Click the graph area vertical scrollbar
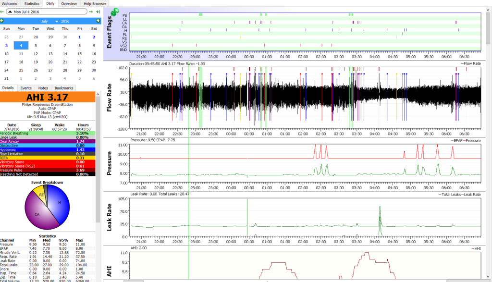The width and height of the screenshot is (492, 282). tap(489, 144)
